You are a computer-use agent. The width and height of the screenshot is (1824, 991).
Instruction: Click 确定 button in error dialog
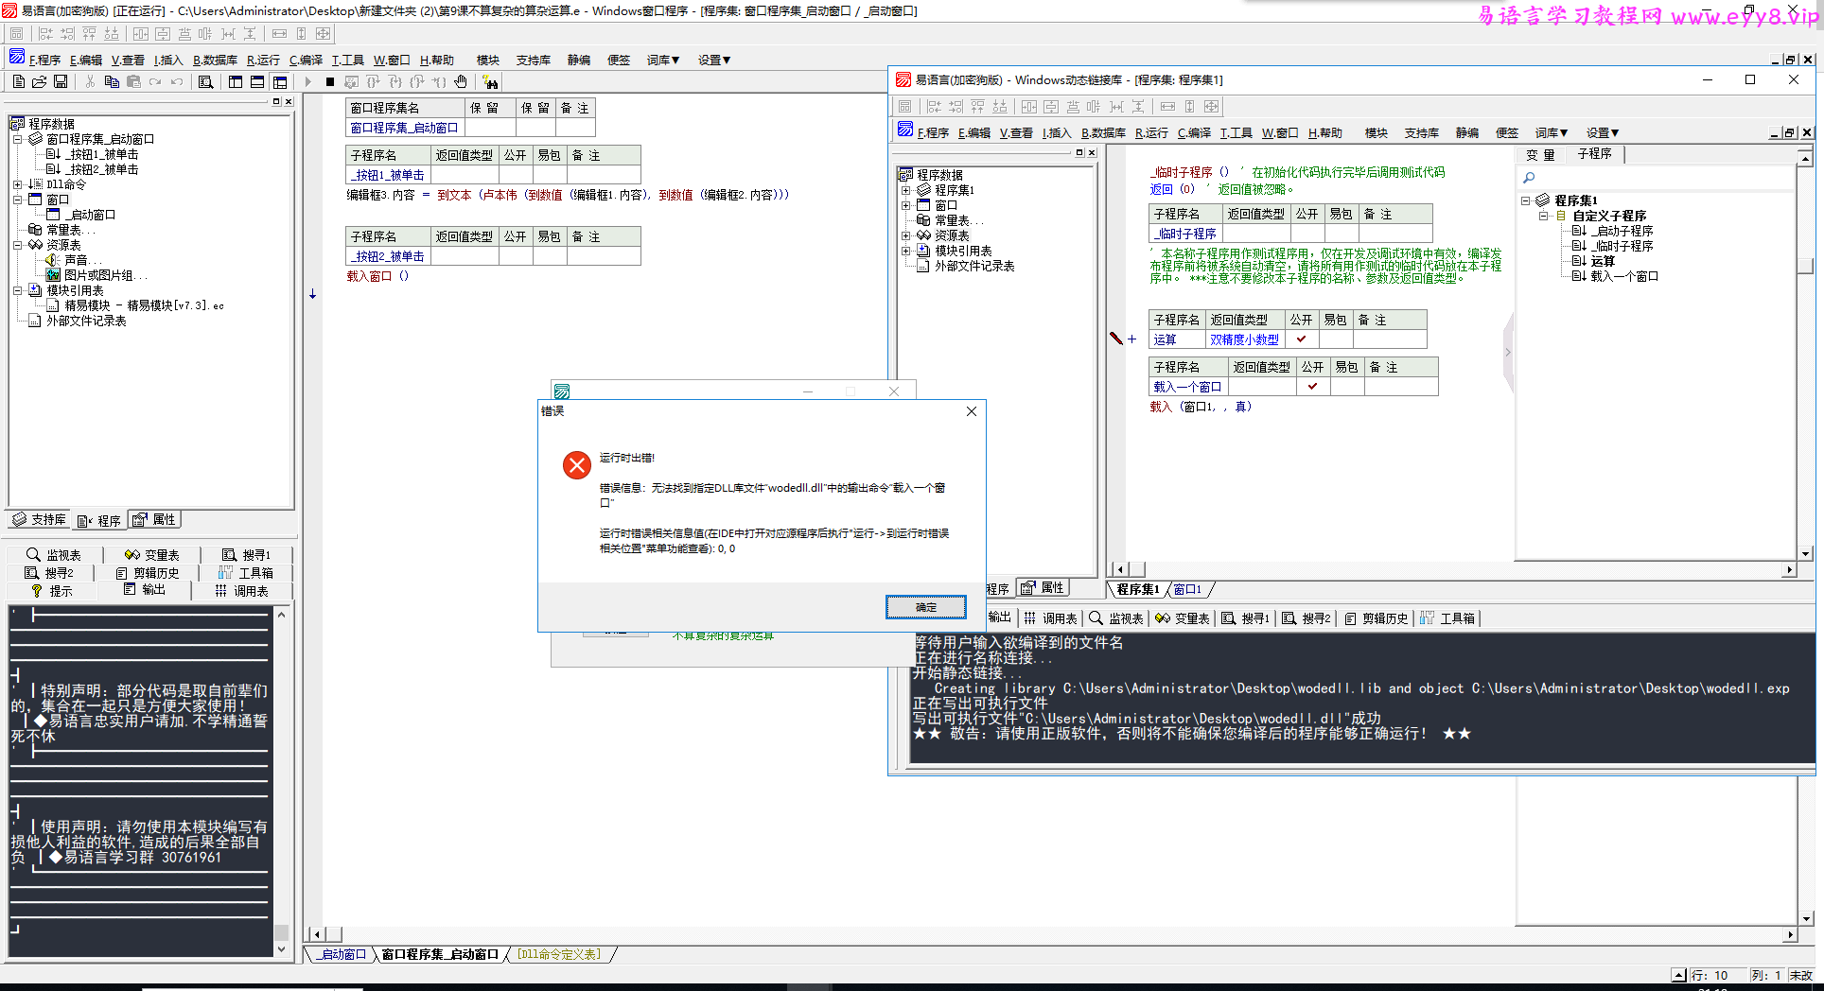[x=926, y=607]
